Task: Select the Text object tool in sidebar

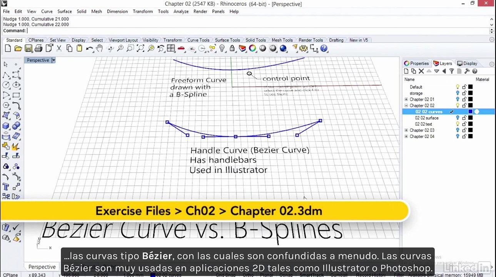Action: click(x=6, y=187)
